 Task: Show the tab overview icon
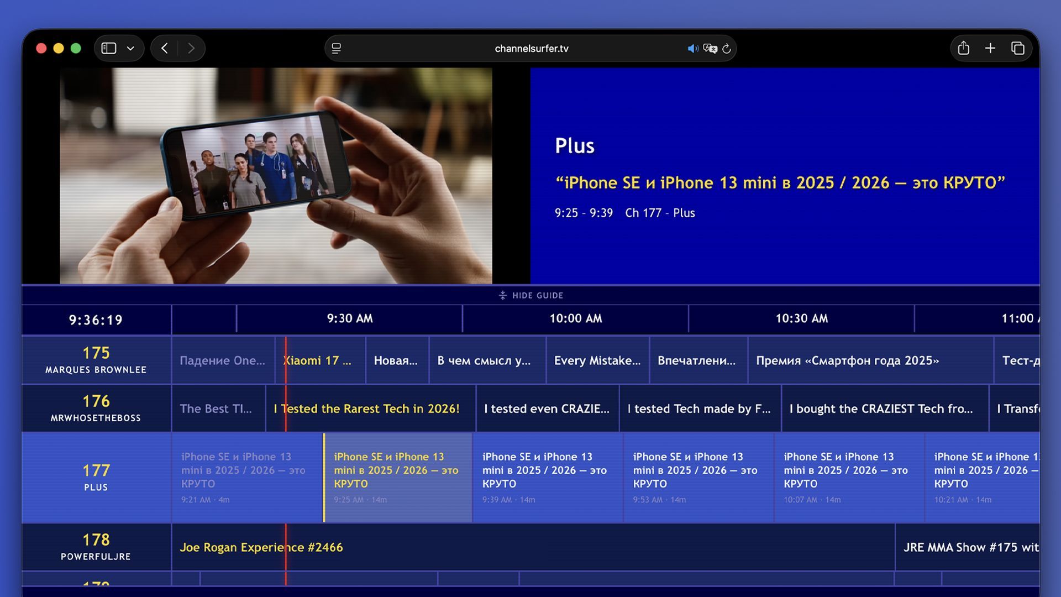pyautogui.click(x=1017, y=49)
